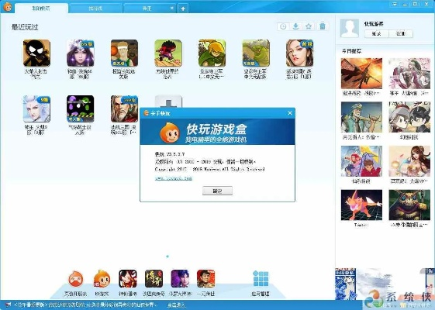Click the register button beside login
Screen dimensions: 435x310
(x=401, y=34)
